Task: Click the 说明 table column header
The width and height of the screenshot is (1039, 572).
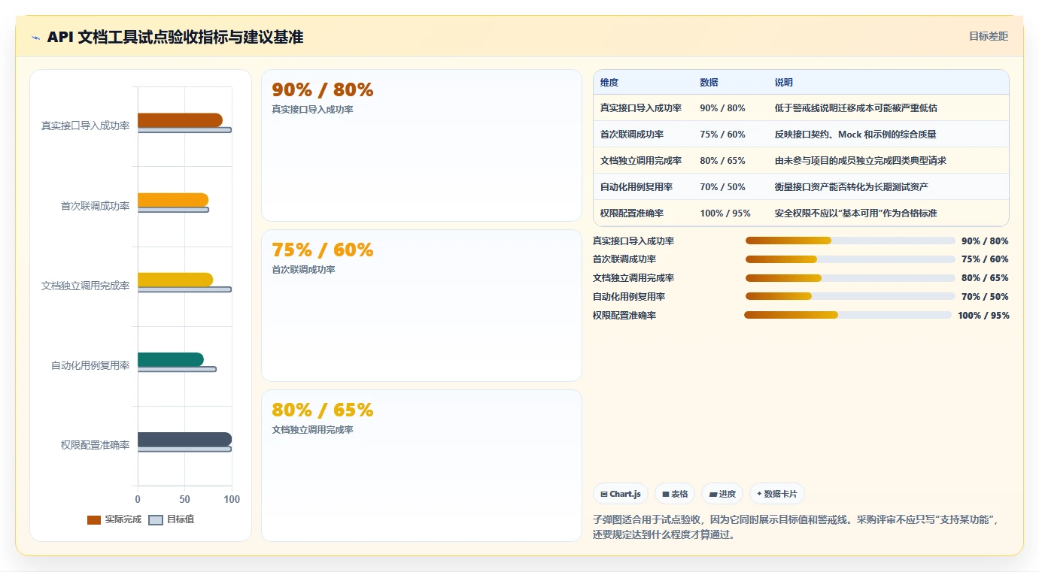Action: [784, 83]
